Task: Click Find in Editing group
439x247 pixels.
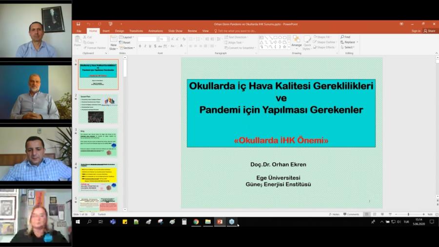Action: [x=345, y=37]
